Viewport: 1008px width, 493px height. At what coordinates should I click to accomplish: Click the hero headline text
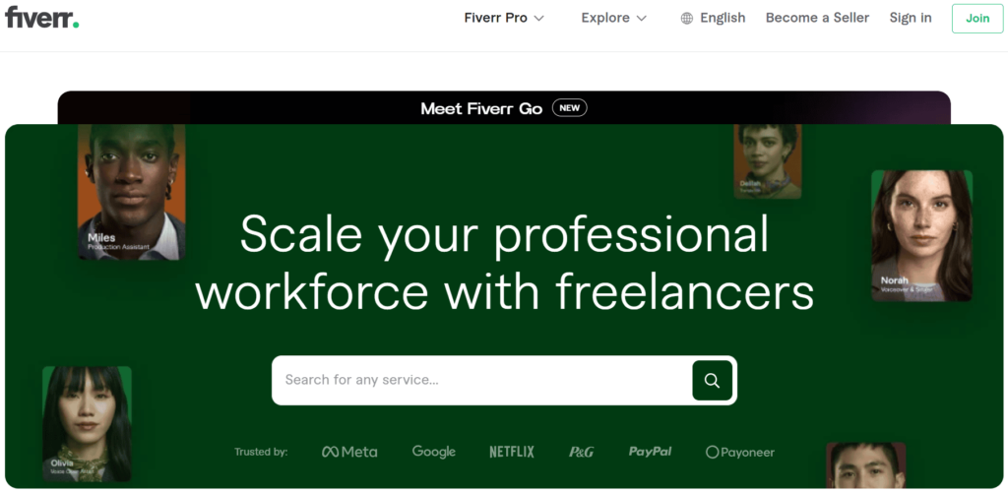(x=505, y=263)
